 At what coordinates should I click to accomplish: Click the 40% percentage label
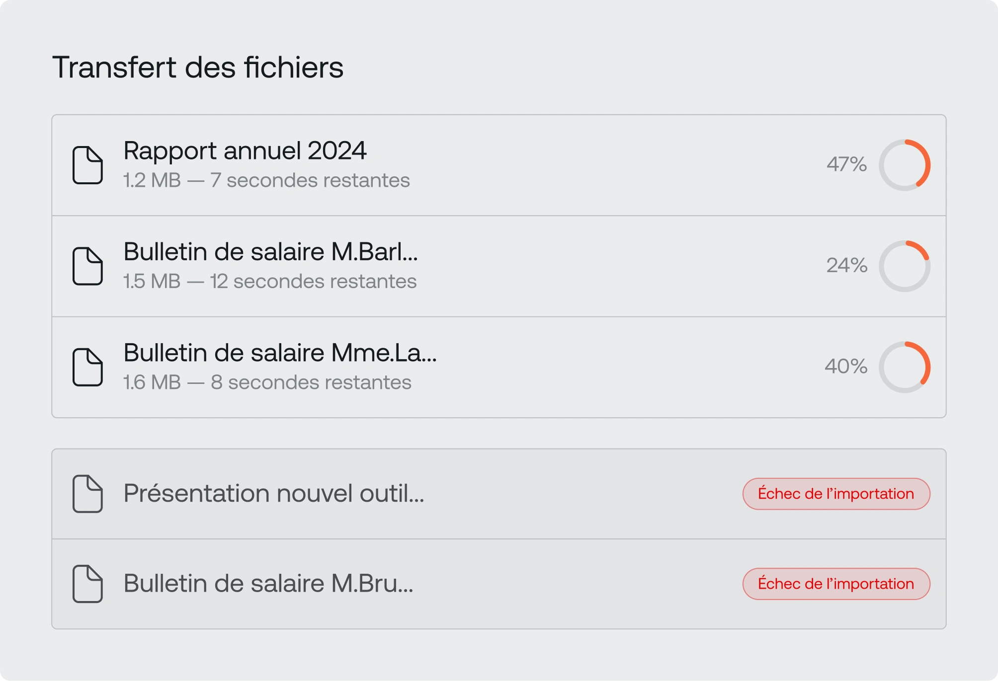tap(846, 367)
